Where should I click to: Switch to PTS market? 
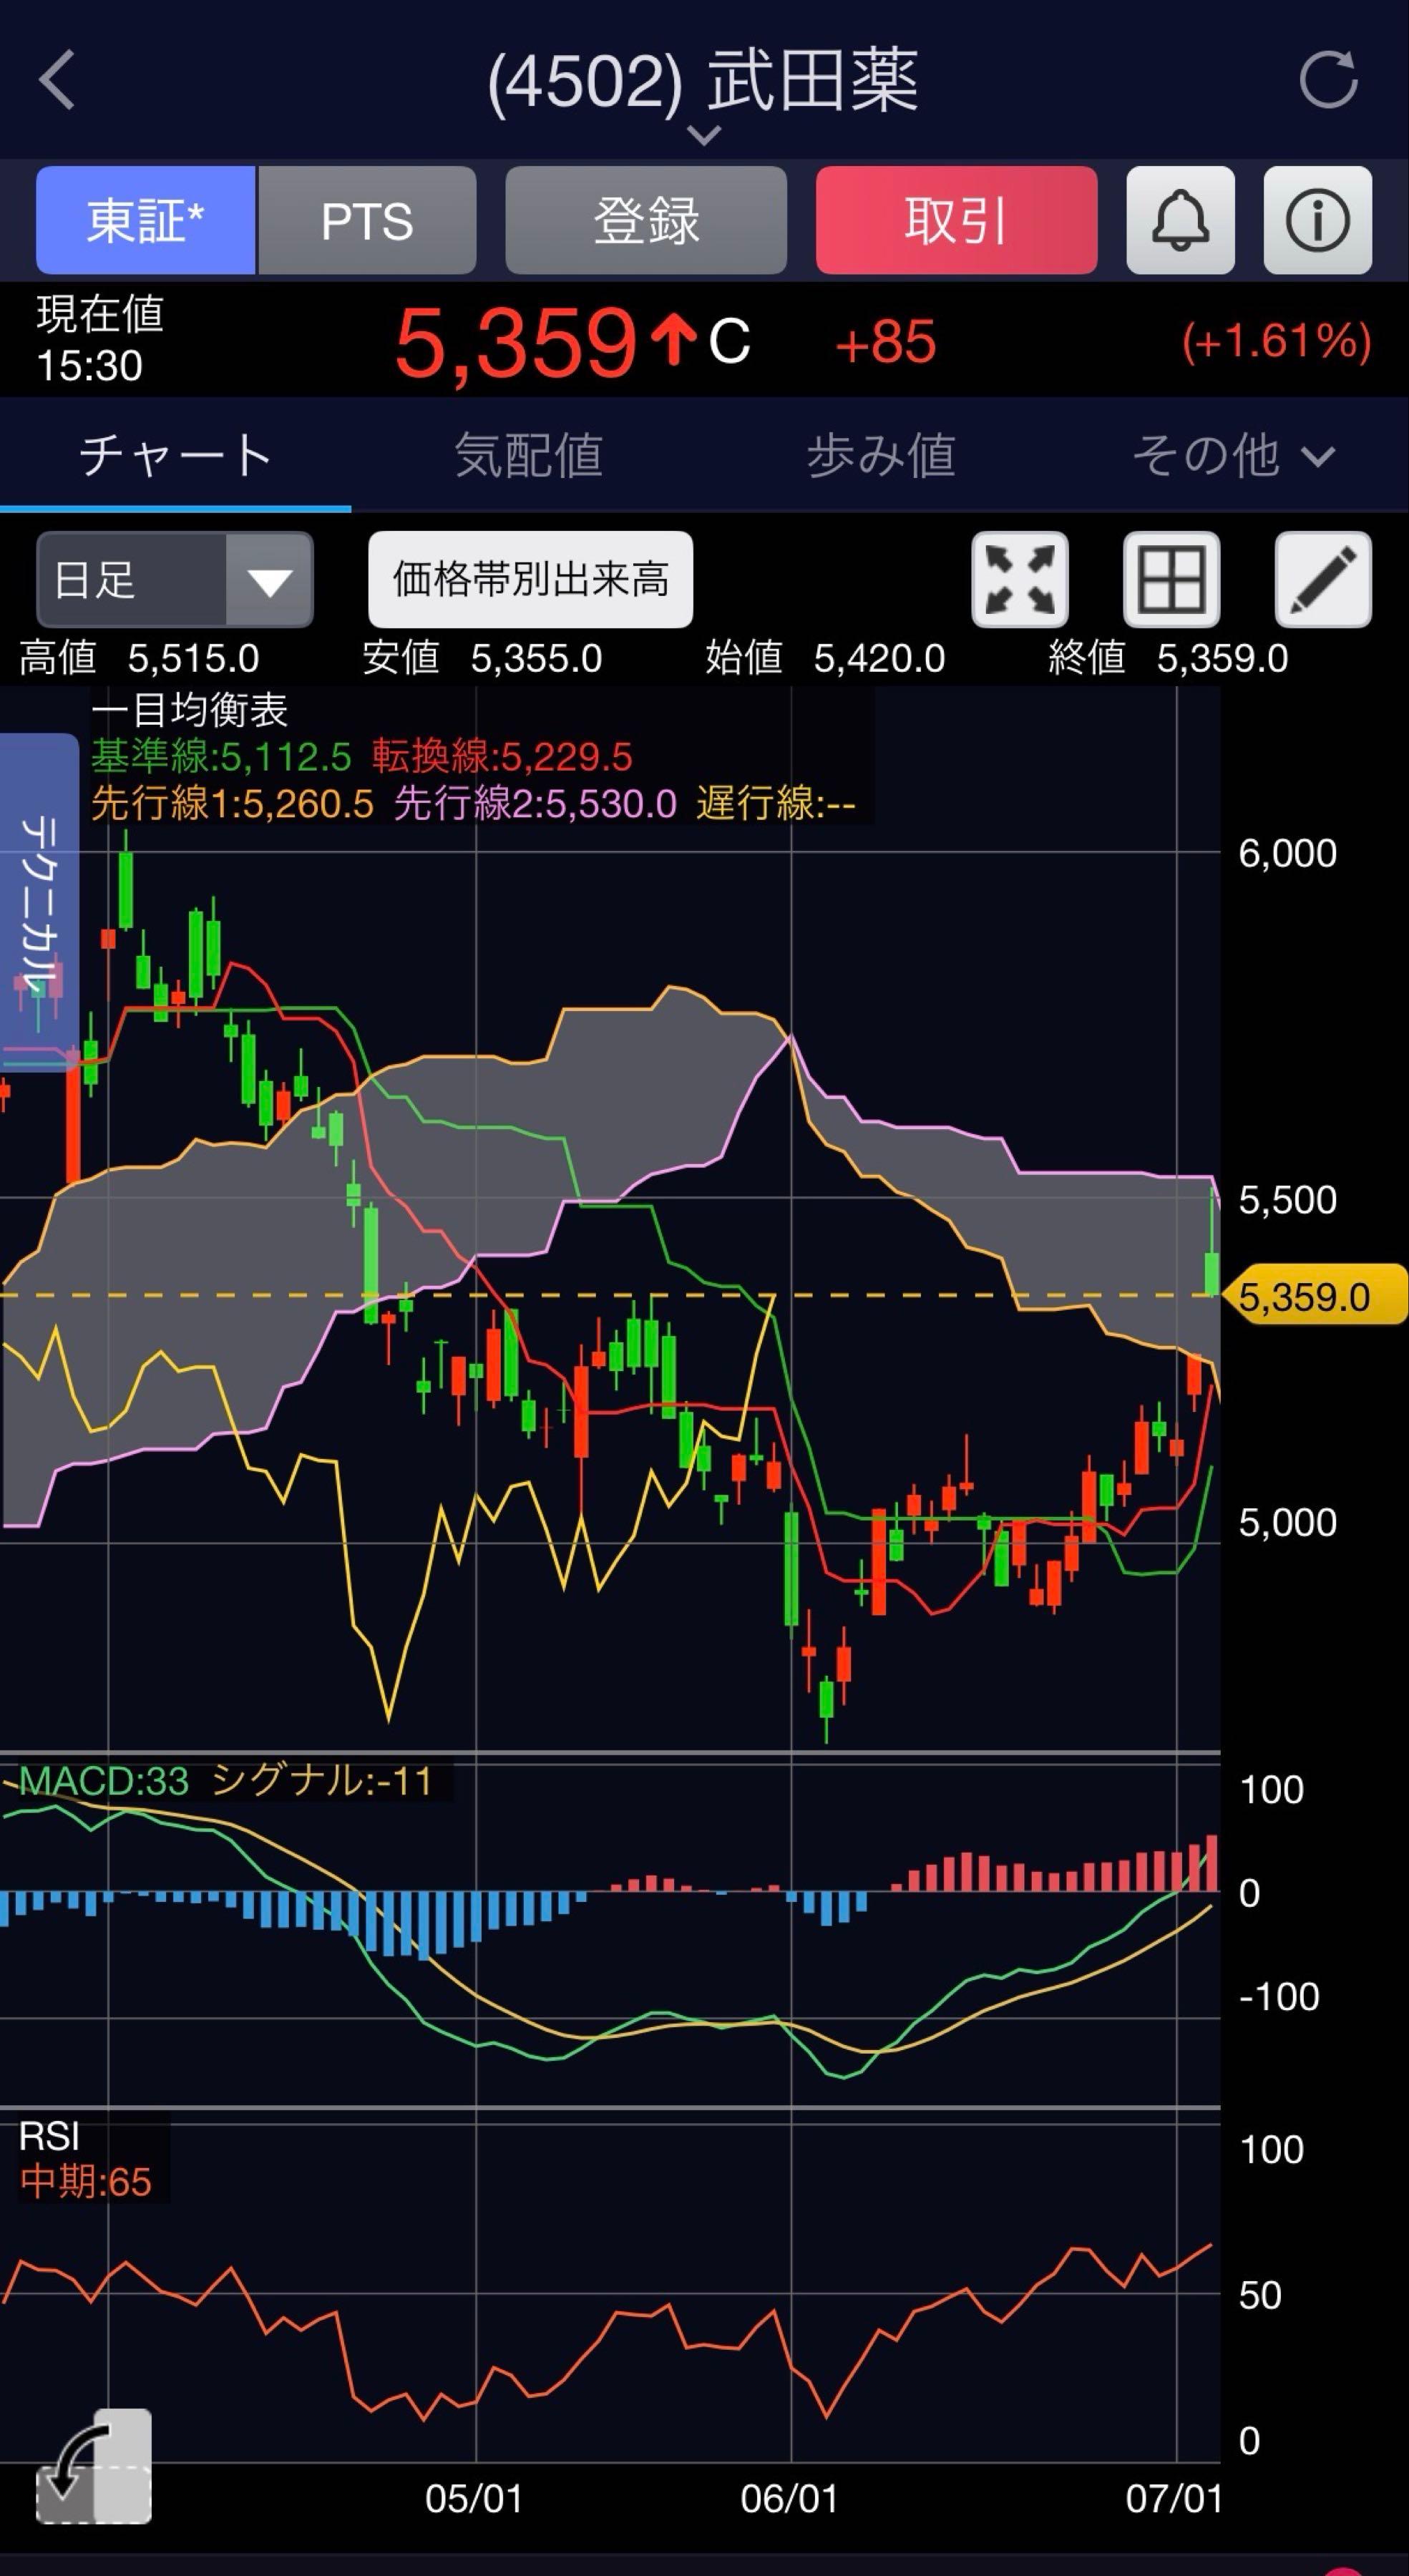coord(367,220)
